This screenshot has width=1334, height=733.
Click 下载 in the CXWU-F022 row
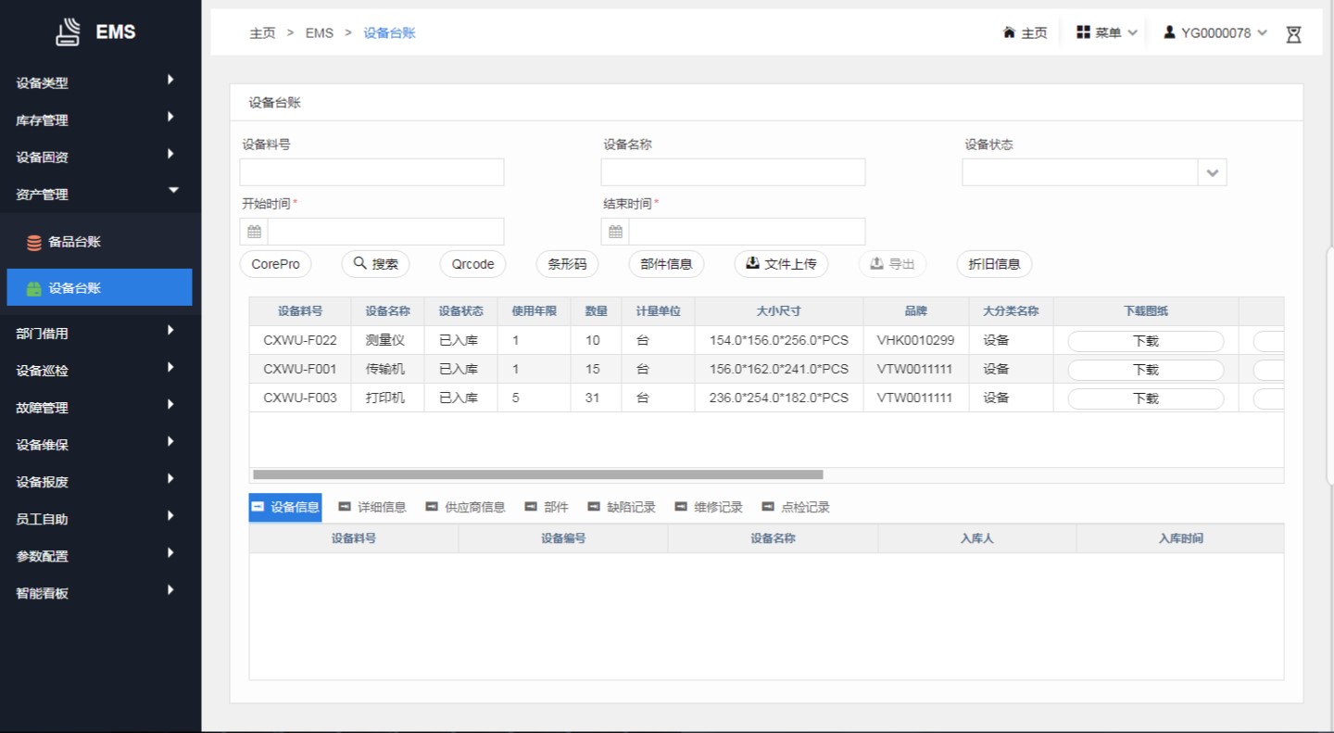click(x=1146, y=341)
